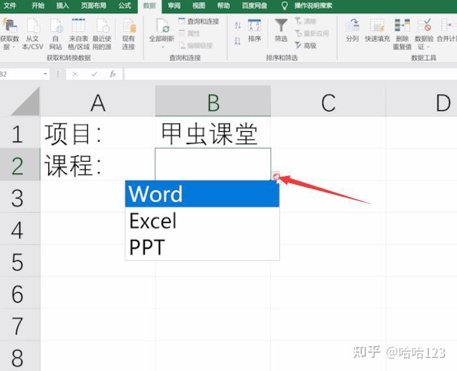The image size is (457, 371).
Task: Expand the Name Box dropdown arrow
Action: (x=45, y=74)
